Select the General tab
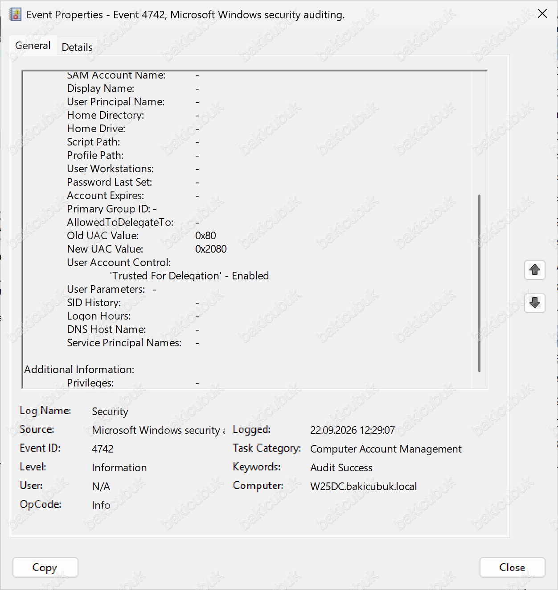The image size is (558, 590). tap(33, 46)
